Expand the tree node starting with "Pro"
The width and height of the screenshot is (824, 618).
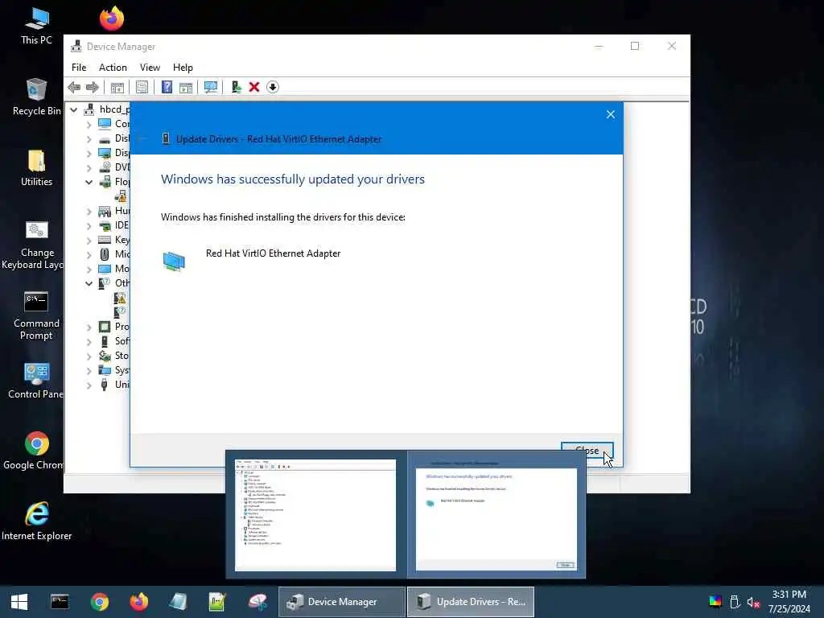89,327
